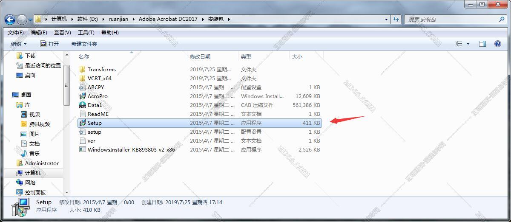This screenshot has height=222, width=511.
Task: Change the view layout icon
Action: coord(459,44)
